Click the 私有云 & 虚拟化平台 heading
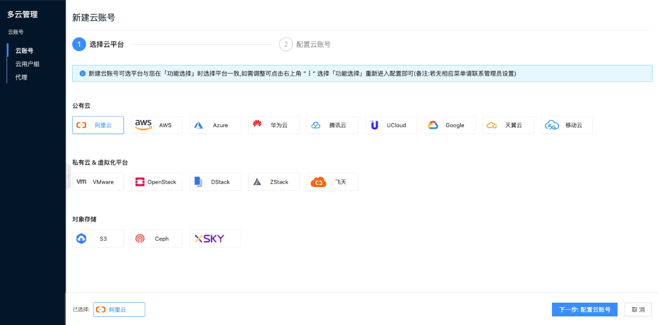658x325 pixels. click(100, 162)
